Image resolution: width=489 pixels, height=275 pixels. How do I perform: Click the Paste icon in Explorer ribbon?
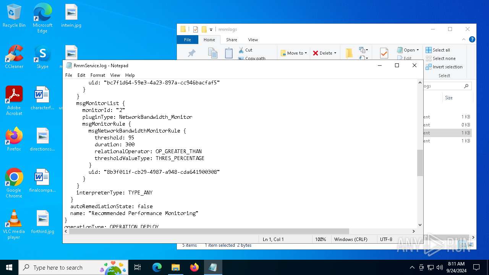(229, 53)
